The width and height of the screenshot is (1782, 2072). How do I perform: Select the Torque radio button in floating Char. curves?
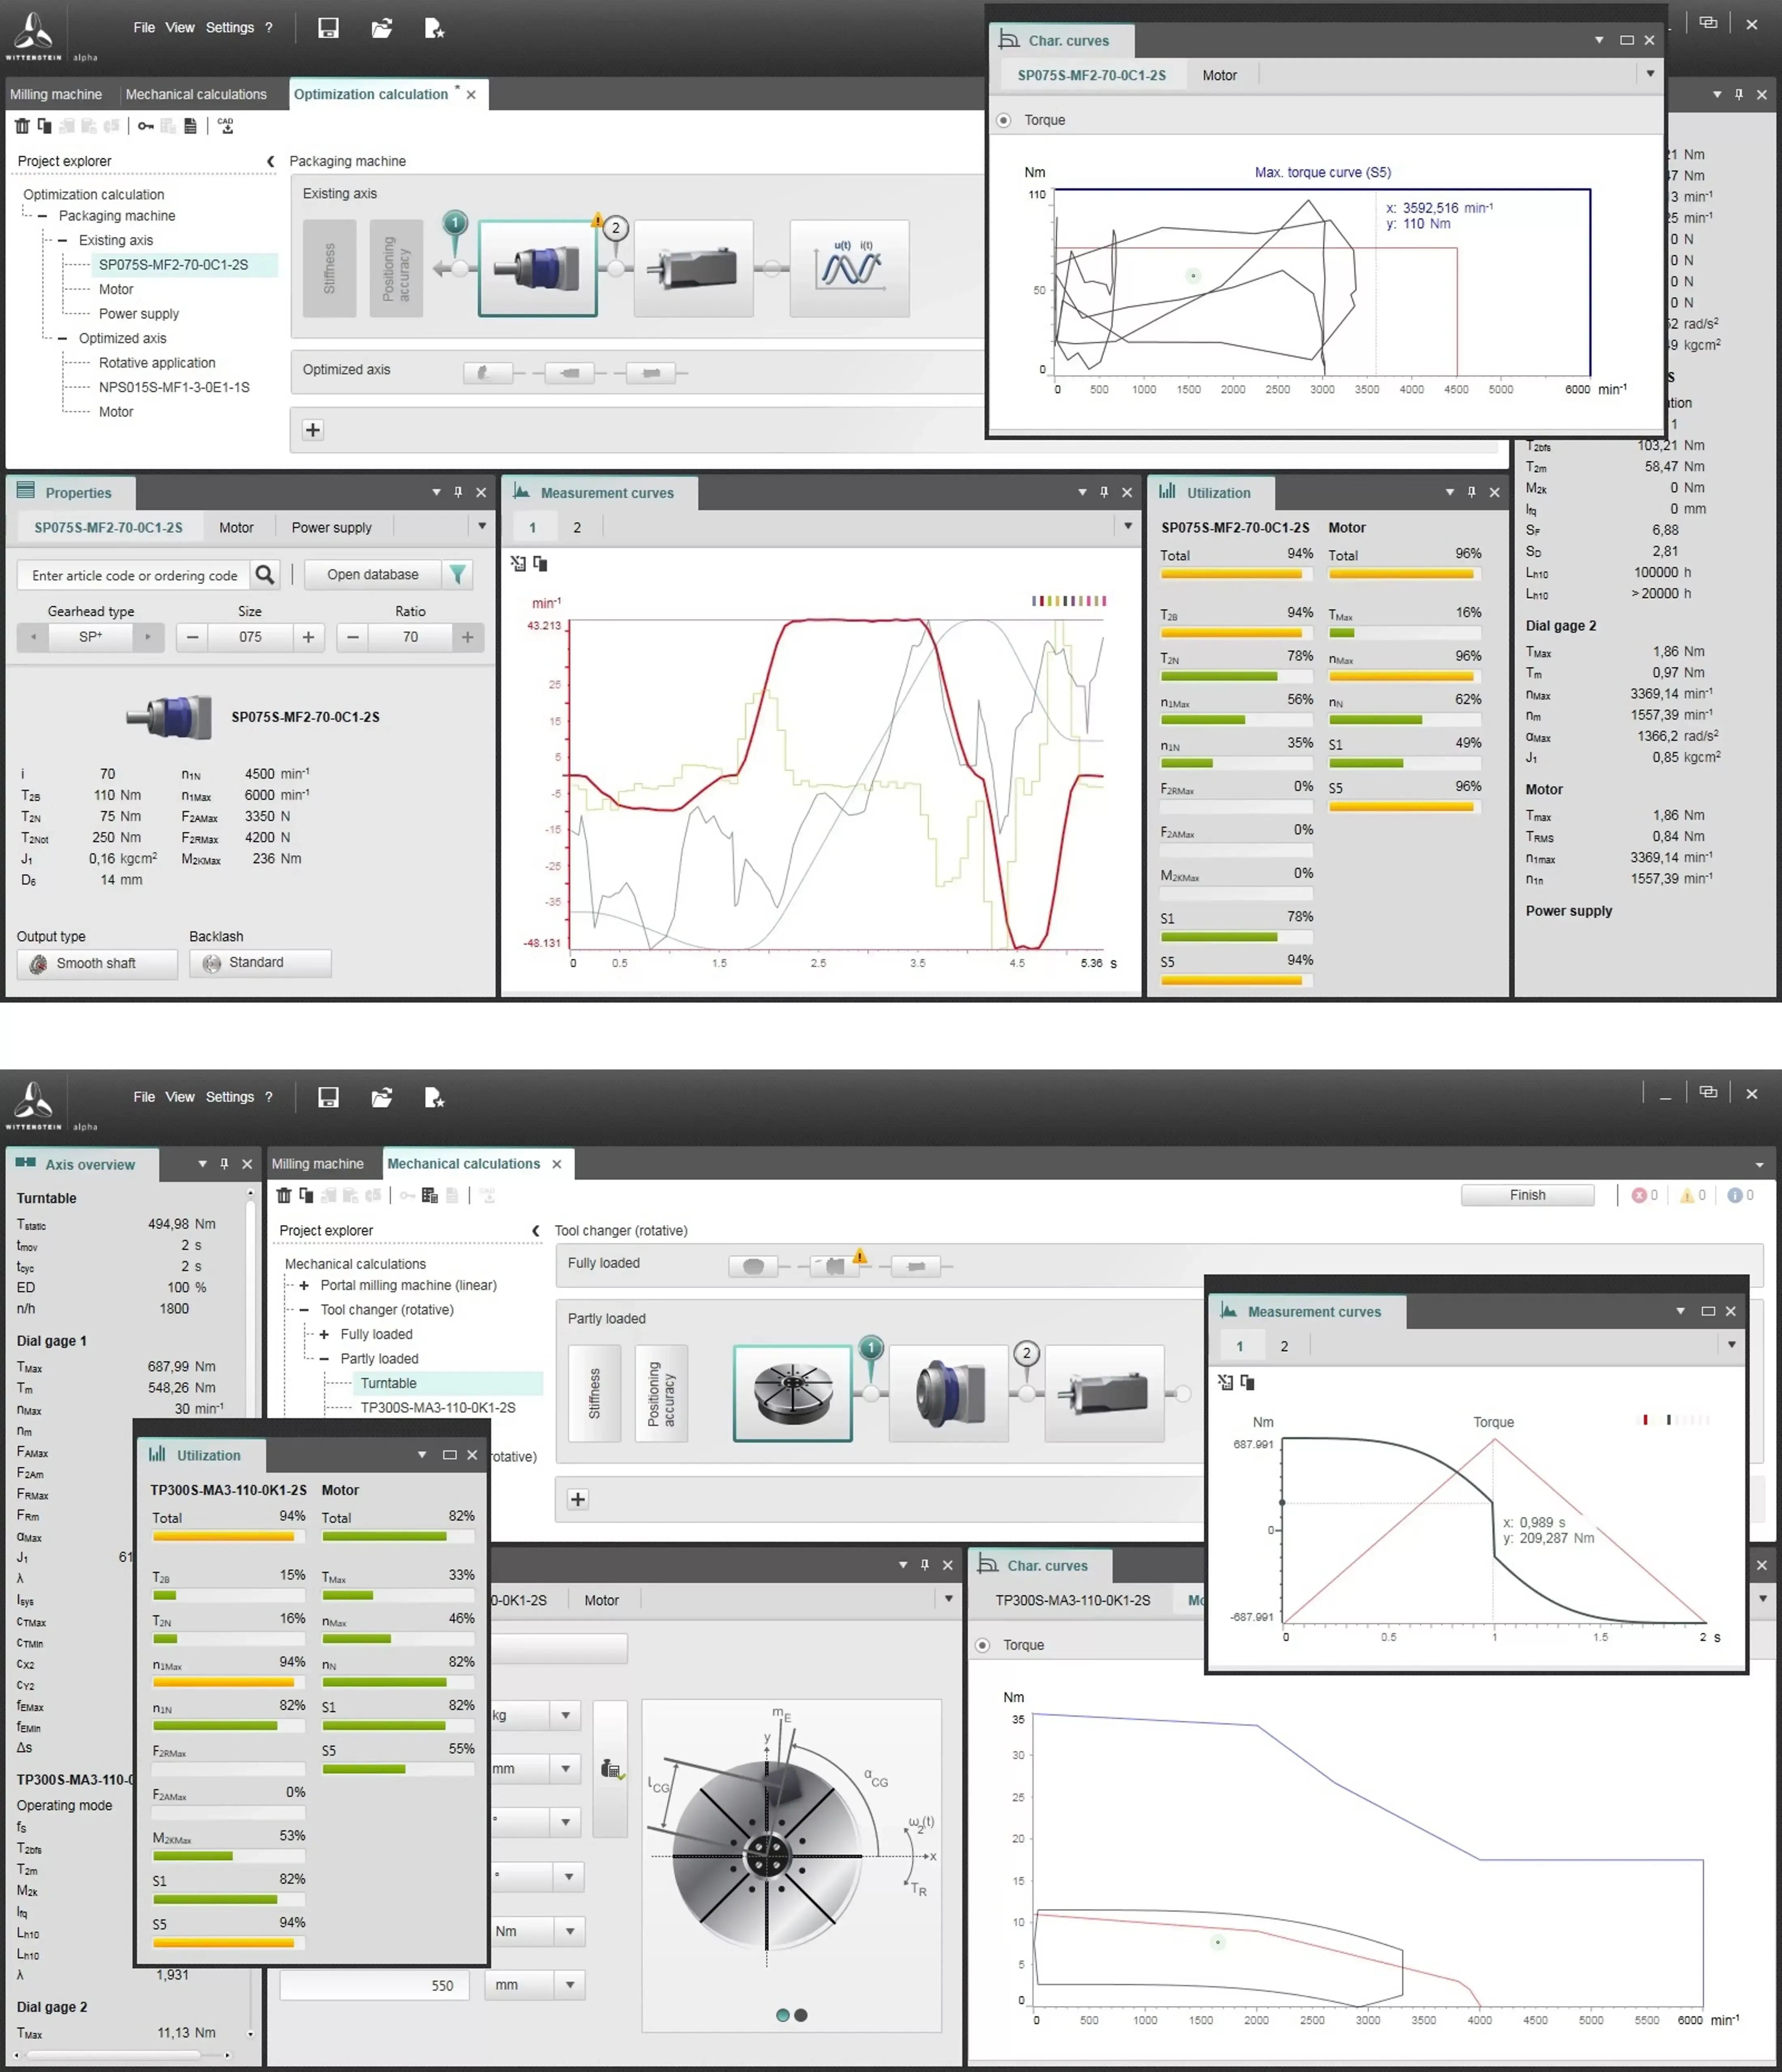point(1003,120)
